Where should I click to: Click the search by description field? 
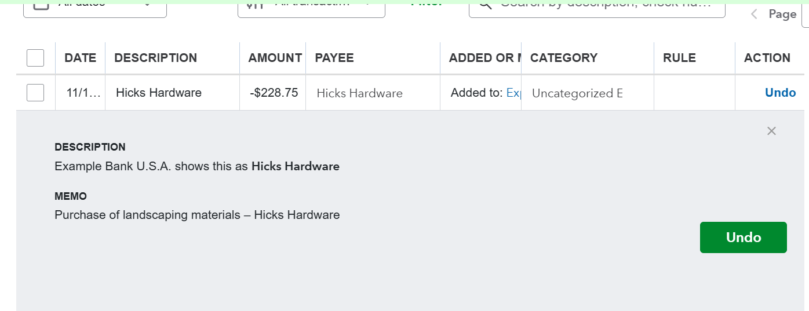[x=603, y=5]
